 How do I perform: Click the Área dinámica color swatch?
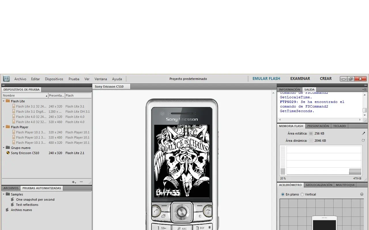pos(311,141)
